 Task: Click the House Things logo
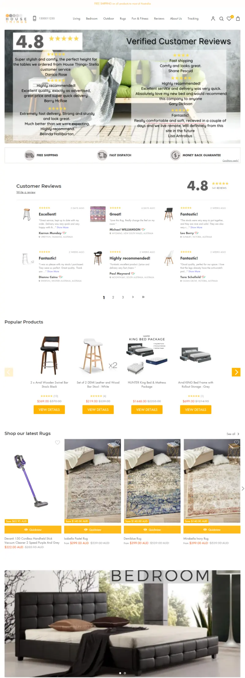click(x=16, y=18)
